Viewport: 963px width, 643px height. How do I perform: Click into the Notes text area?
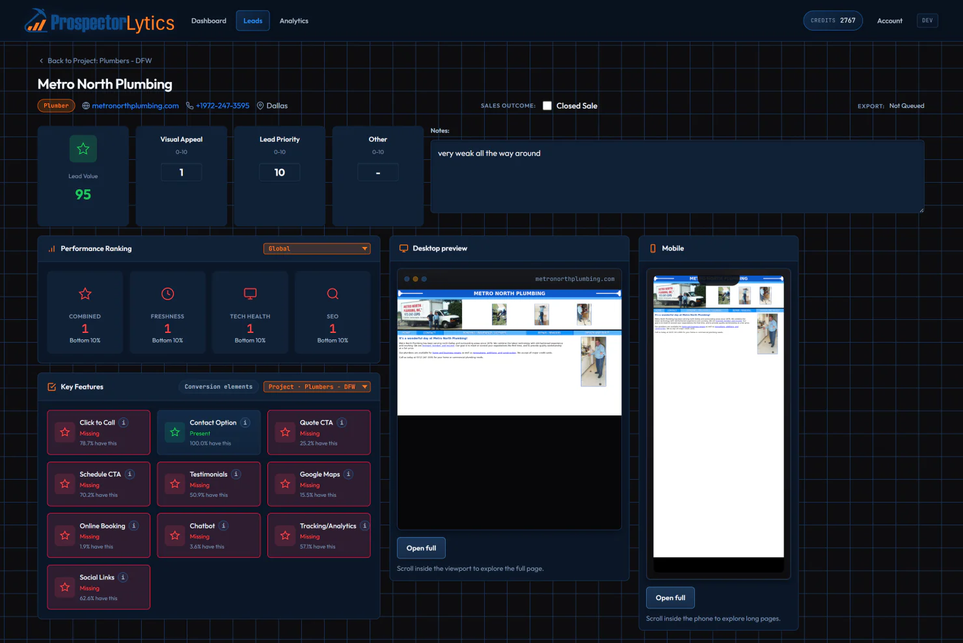677,177
